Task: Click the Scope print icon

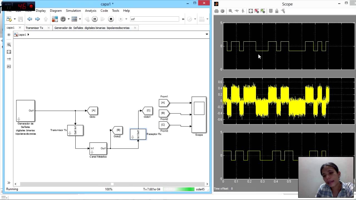Action: click(216, 11)
